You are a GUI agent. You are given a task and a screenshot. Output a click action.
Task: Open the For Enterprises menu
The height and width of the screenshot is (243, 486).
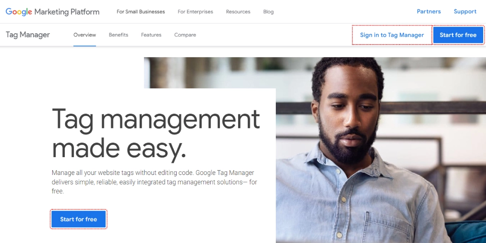(195, 12)
